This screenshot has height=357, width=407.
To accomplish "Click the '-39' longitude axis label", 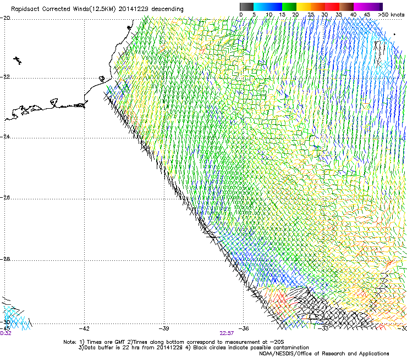I will tap(163, 329).
